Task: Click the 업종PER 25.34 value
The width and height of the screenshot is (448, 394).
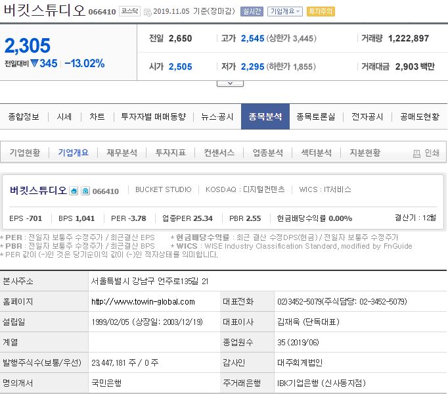Action: [203, 218]
